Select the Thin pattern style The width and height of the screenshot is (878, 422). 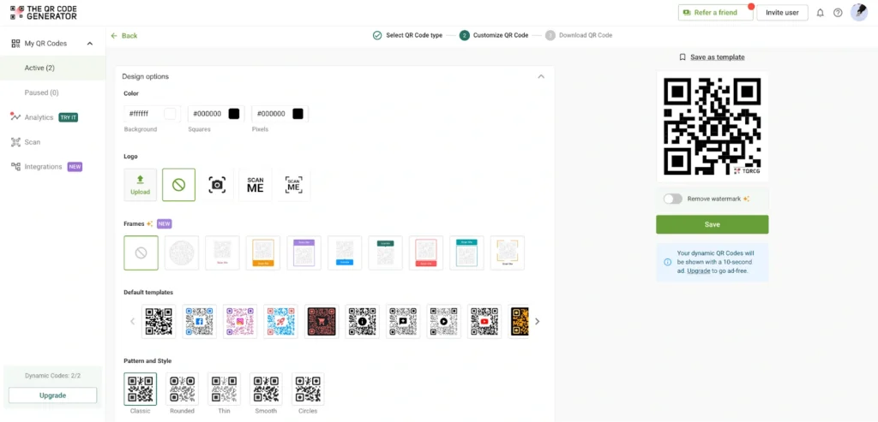224,389
